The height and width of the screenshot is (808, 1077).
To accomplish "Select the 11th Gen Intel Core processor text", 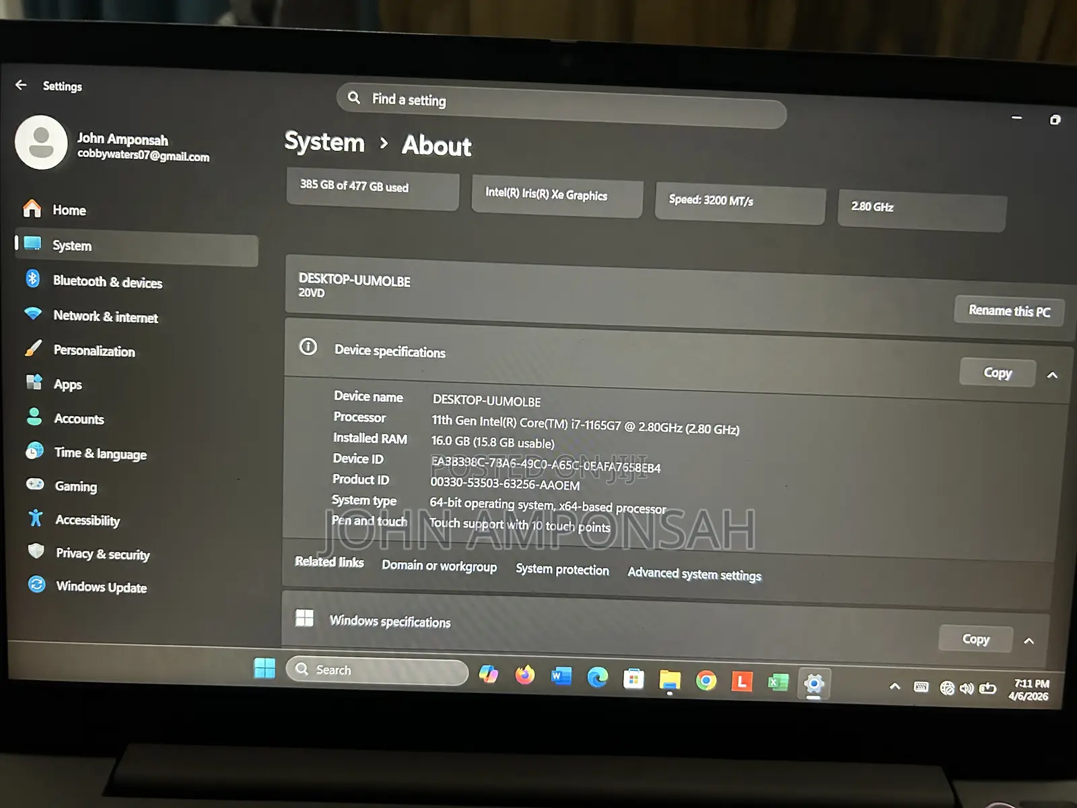I will [x=586, y=425].
